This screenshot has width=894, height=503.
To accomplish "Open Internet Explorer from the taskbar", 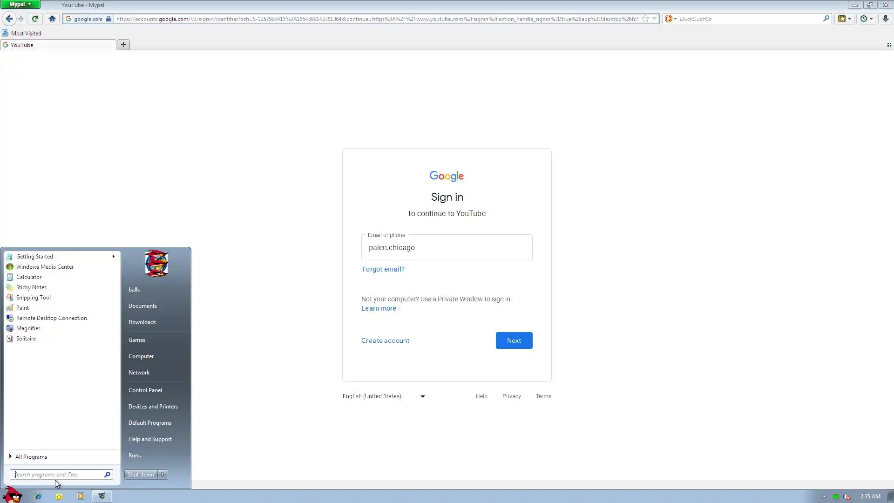I will click(x=38, y=496).
